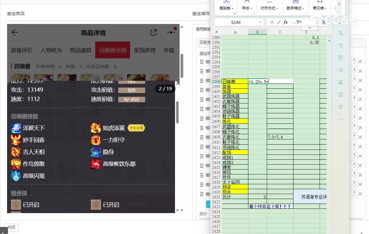Select the yellow 召唤兽 cell

pyautogui.click(x=235, y=81)
